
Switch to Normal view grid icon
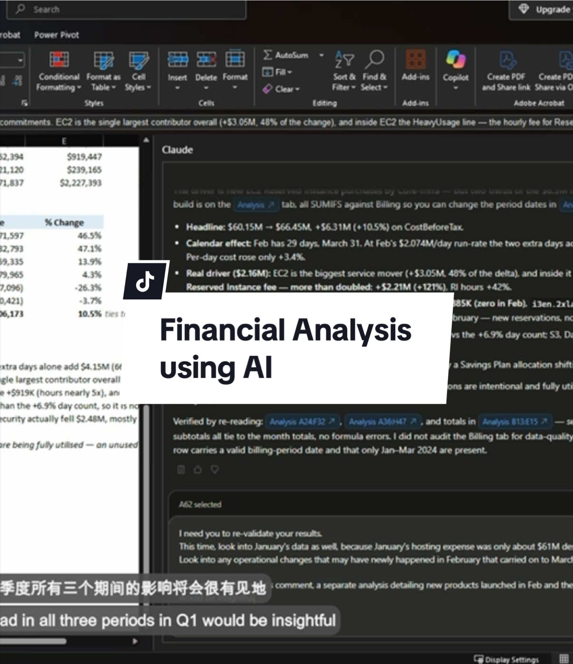coord(564,659)
